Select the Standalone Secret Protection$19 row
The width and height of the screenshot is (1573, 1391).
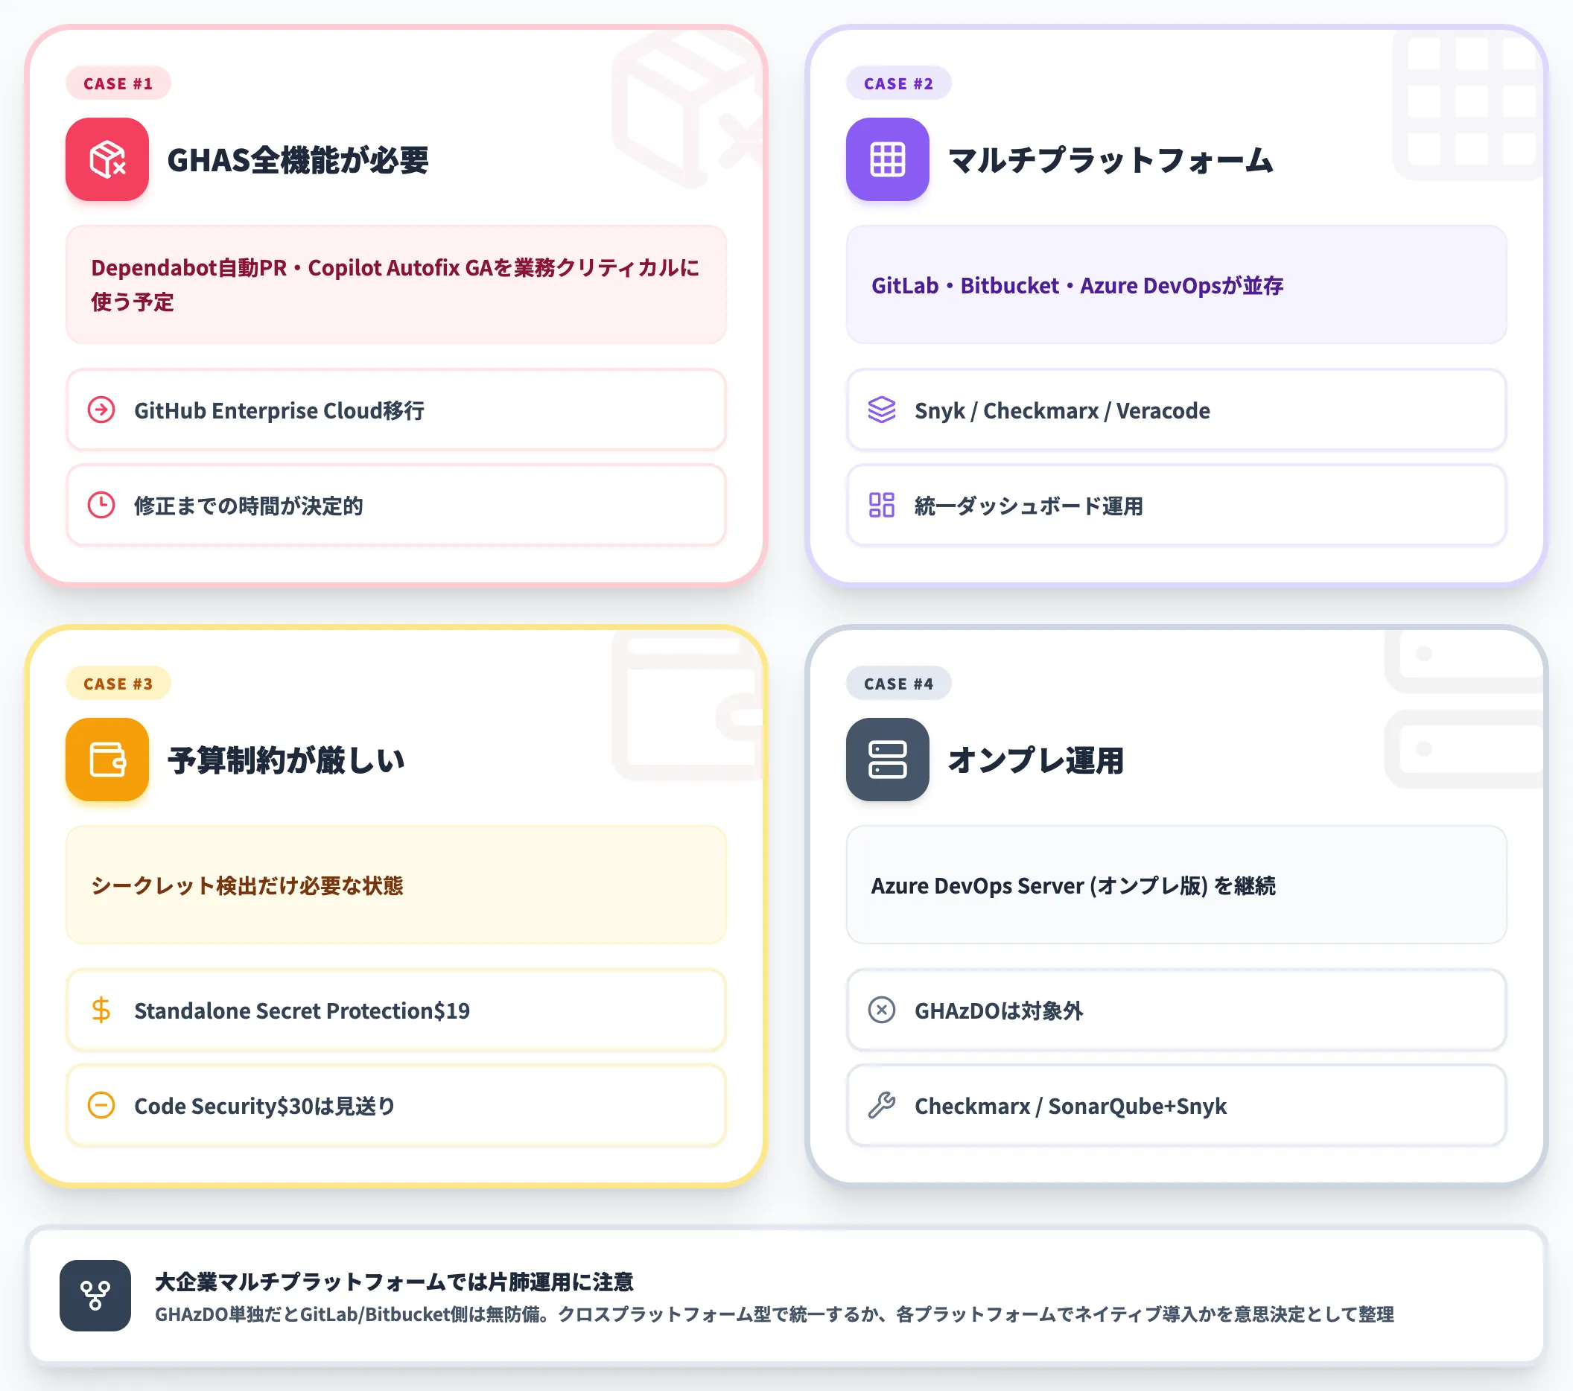(x=396, y=1010)
